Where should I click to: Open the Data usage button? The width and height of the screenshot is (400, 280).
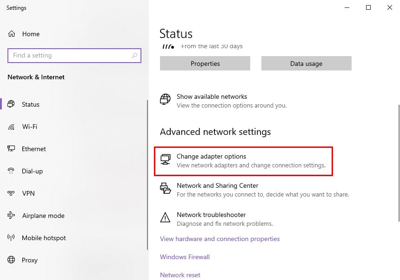[x=307, y=64]
